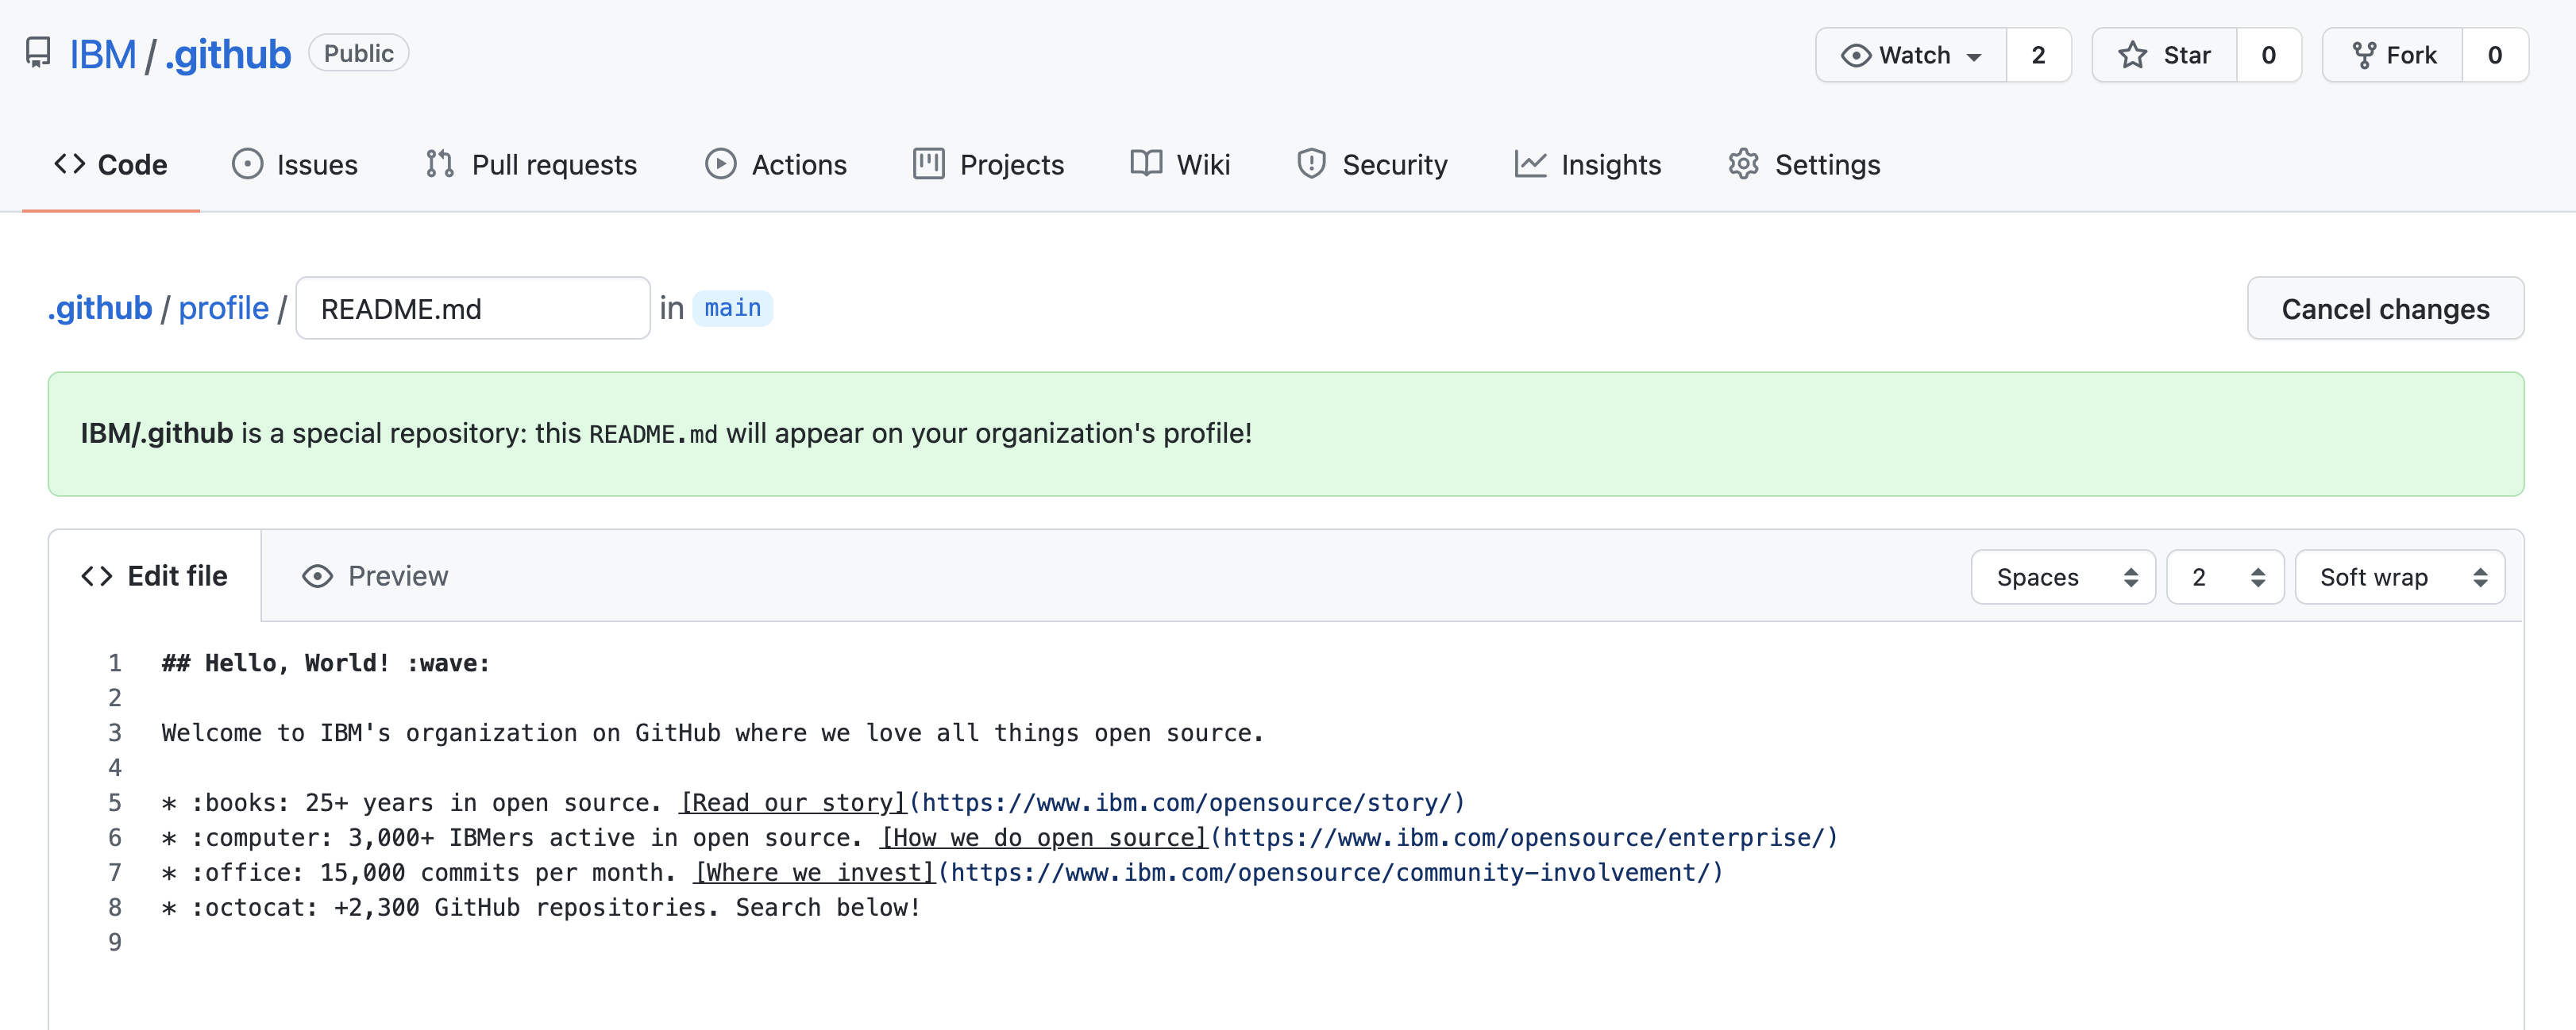Open the repository Settings tab
The width and height of the screenshot is (2576, 1030).
click(1804, 163)
